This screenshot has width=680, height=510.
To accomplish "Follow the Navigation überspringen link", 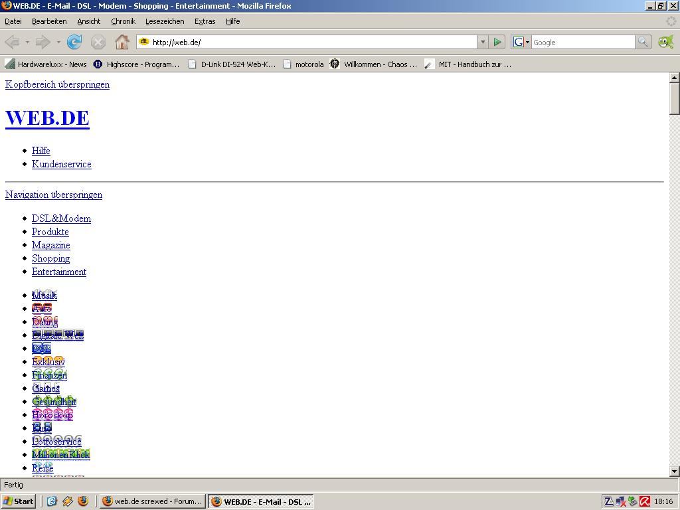I will coord(54,195).
